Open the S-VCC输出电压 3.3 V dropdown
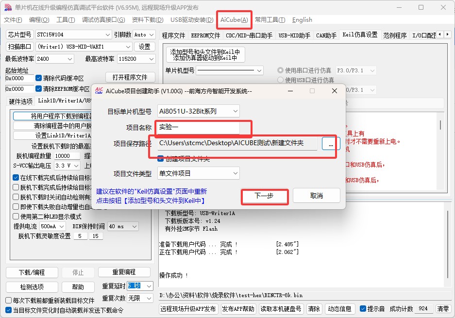455x318 pixels. pos(76,166)
